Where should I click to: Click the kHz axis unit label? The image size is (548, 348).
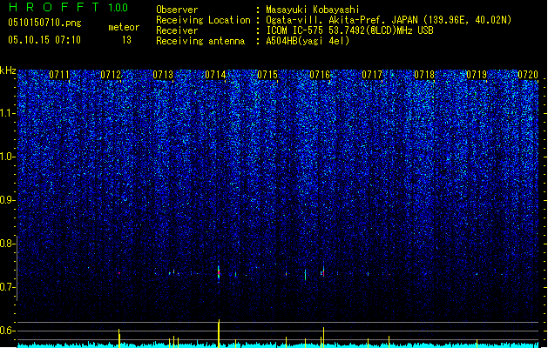[x=8, y=70]
